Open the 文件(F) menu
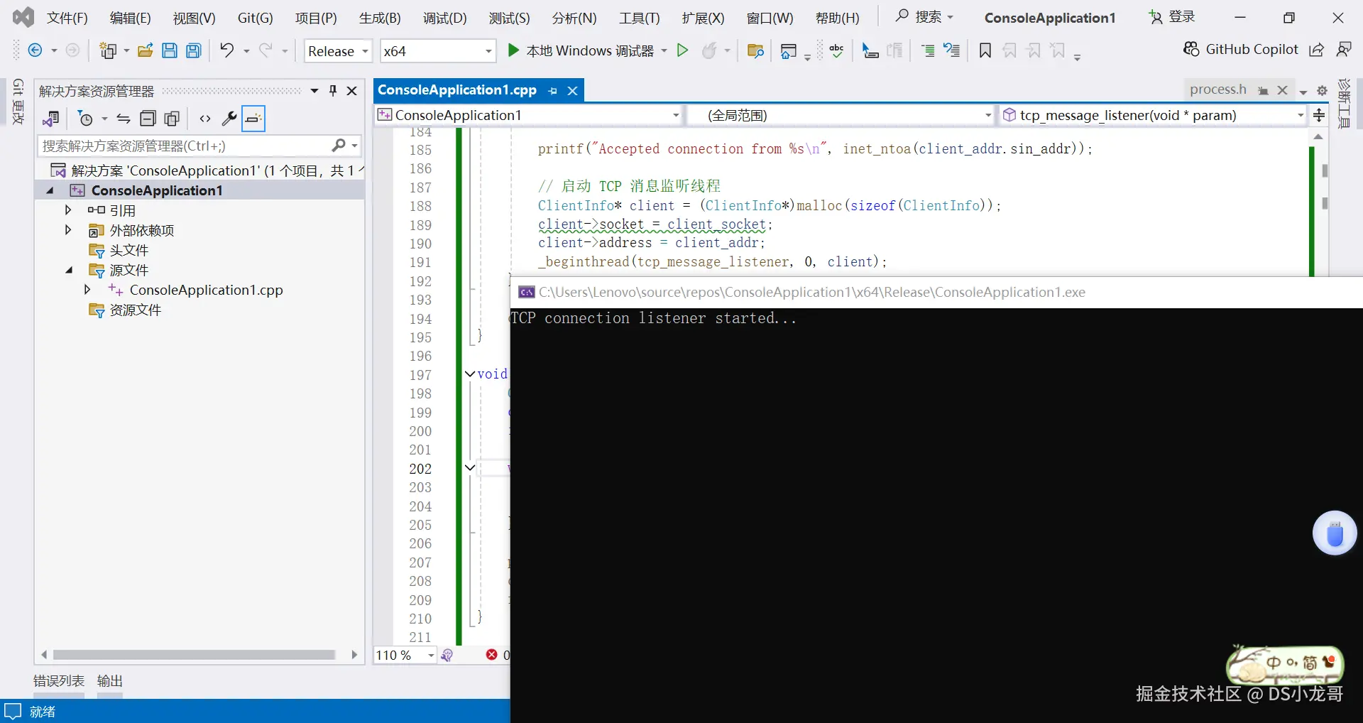This screenshot has width=1363, height=723. [x=67, y=18]
